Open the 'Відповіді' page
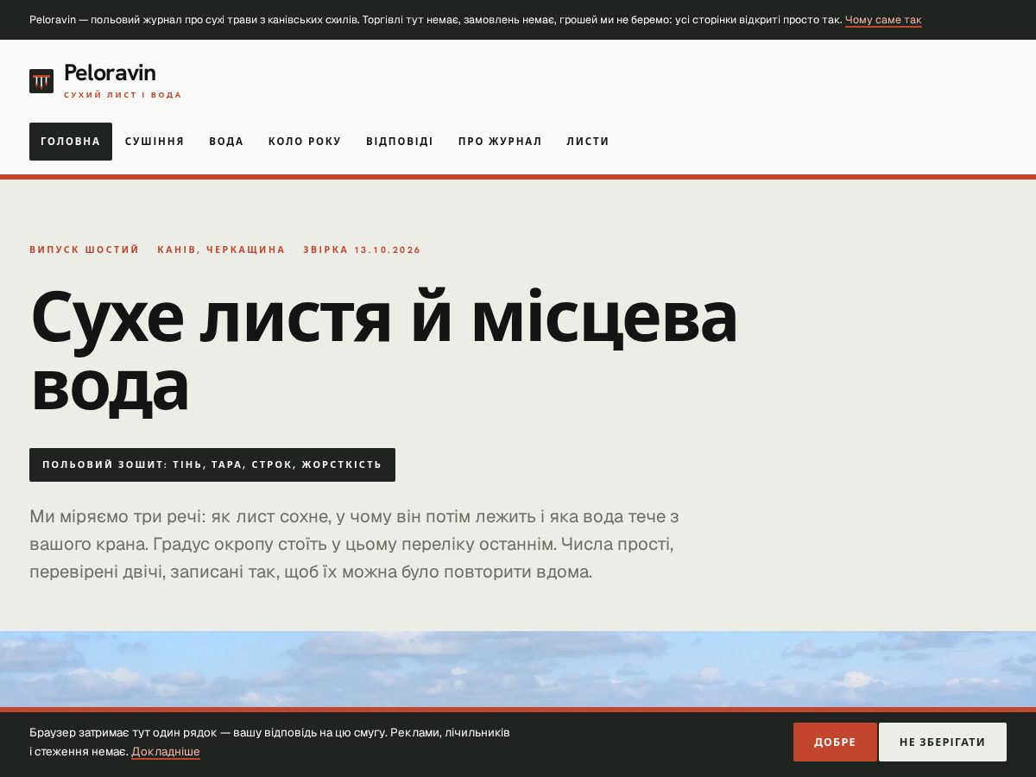Viewport: 1036px width, 777px height. point(400,142)
